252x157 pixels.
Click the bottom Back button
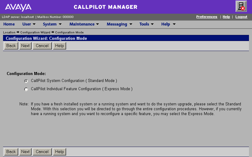[11, 152]
